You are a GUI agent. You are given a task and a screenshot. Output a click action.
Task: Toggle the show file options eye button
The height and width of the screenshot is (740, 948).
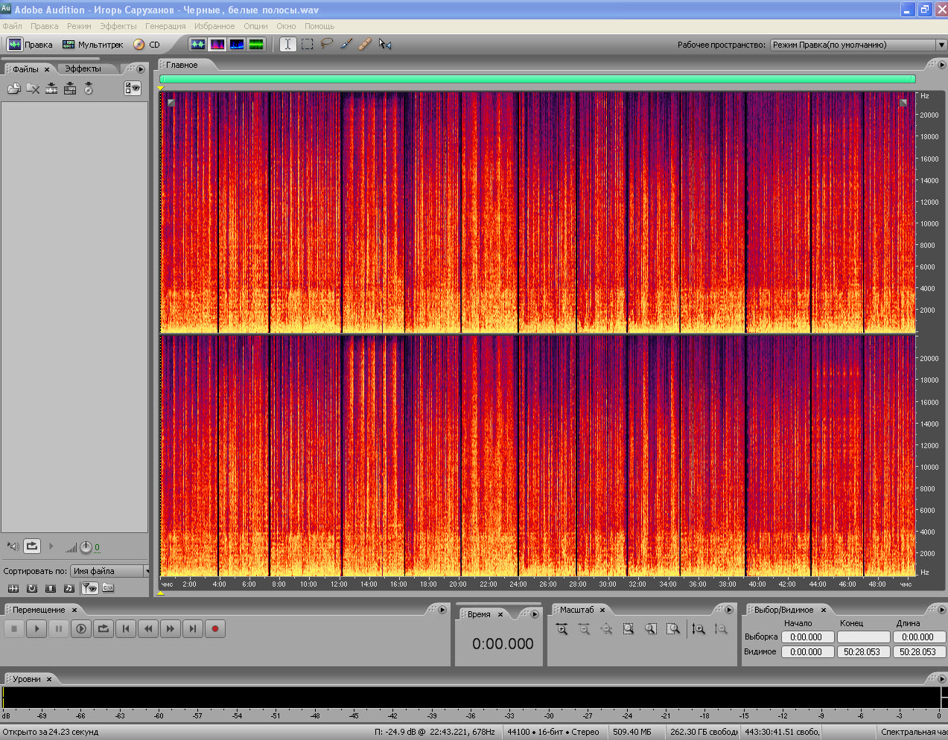(133, 89)
